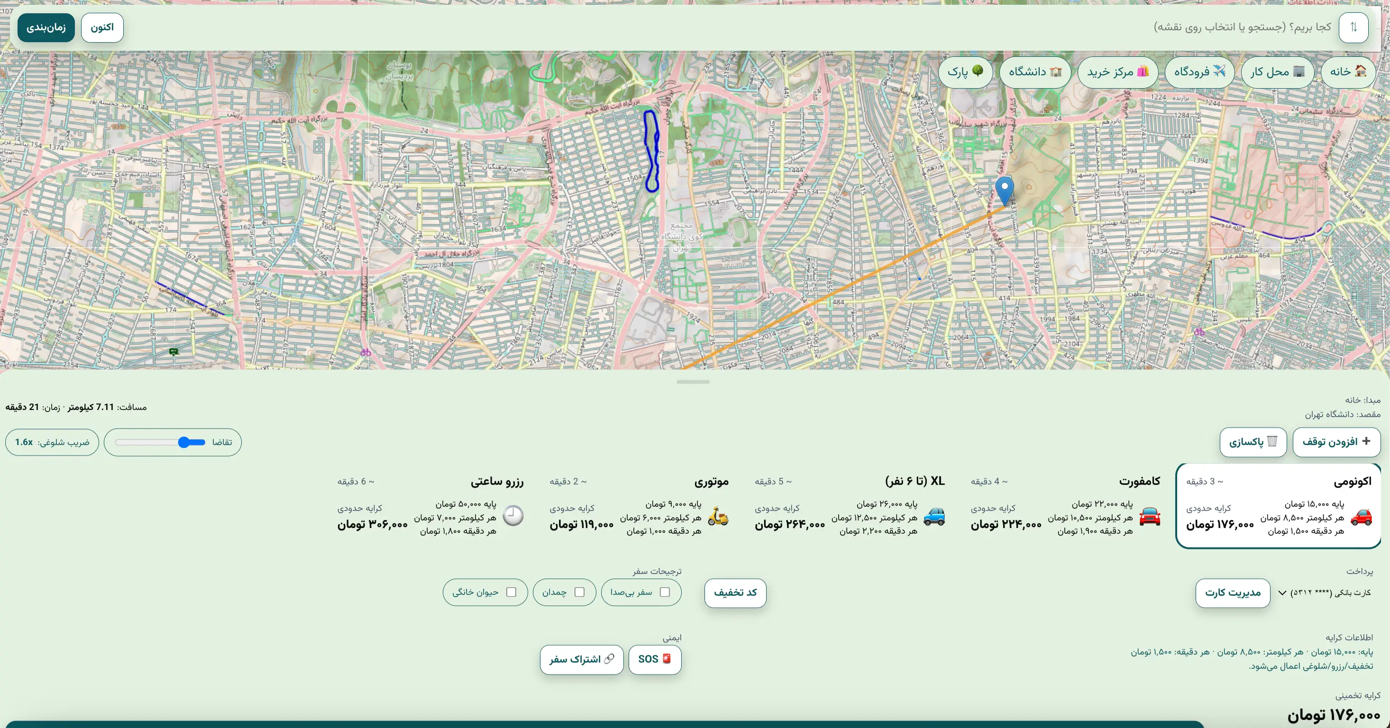Click the blue destination pin on map
Image resolution: width=1390 pixels, height=728 pixels.
(1004, 189)
